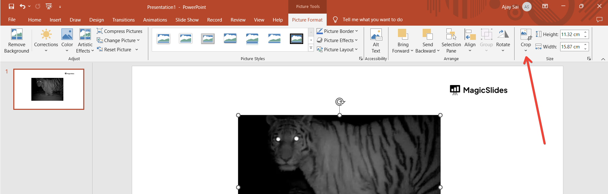This screenshot has height=194, width=608.
Task: Click Change Picture
Action: point(118,40)
